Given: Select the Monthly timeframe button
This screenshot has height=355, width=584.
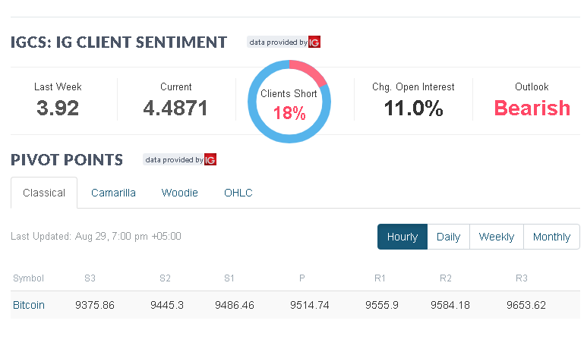Looking at the screenshot, I should [551, 237].
